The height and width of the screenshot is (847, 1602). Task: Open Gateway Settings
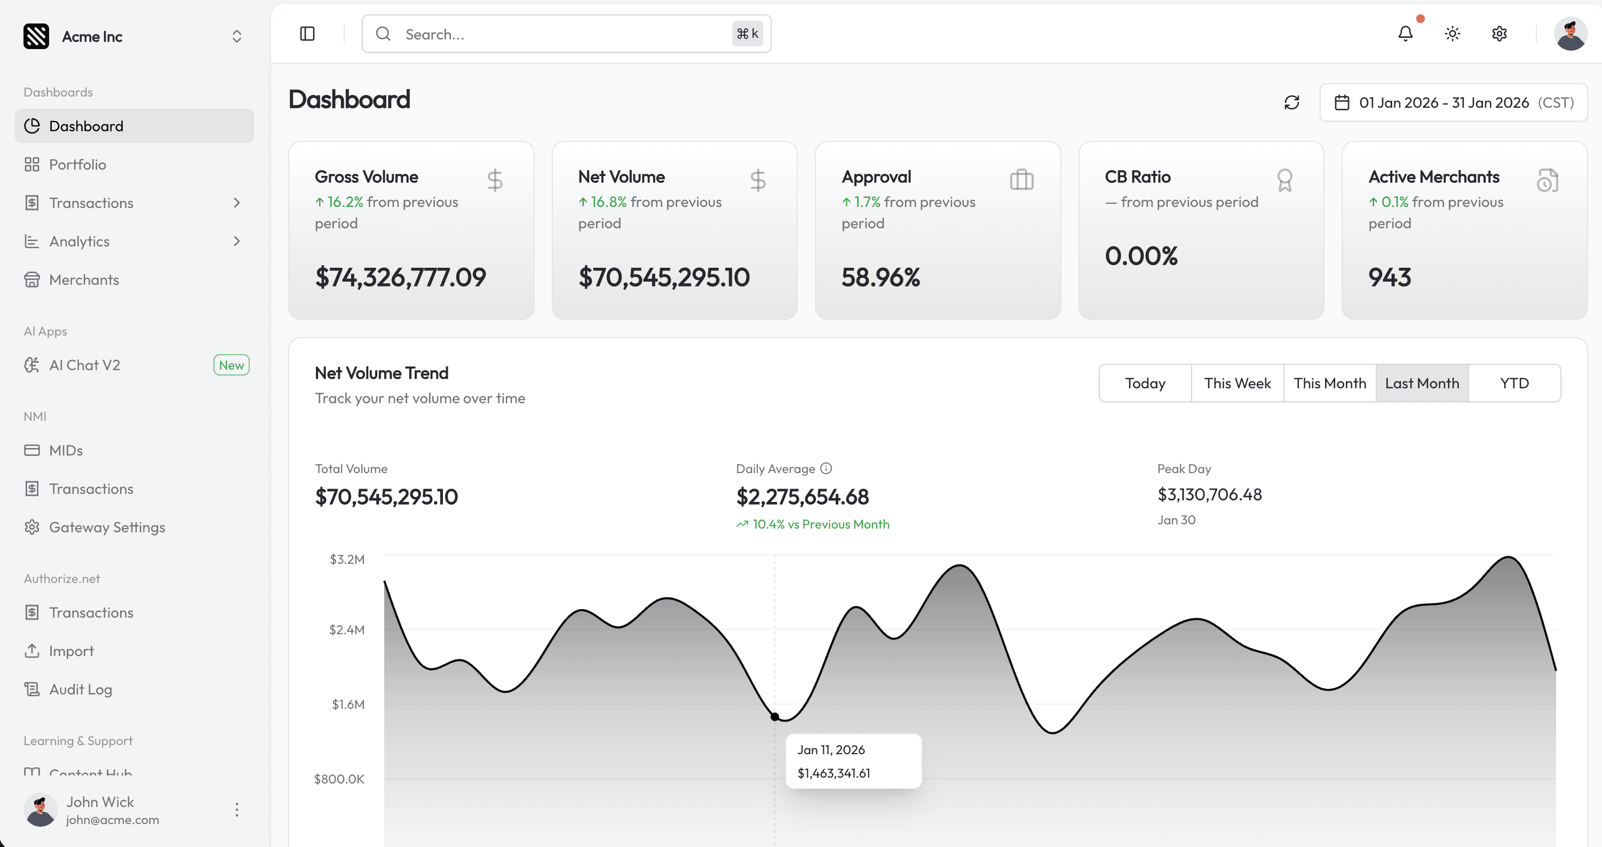point(107,527)
